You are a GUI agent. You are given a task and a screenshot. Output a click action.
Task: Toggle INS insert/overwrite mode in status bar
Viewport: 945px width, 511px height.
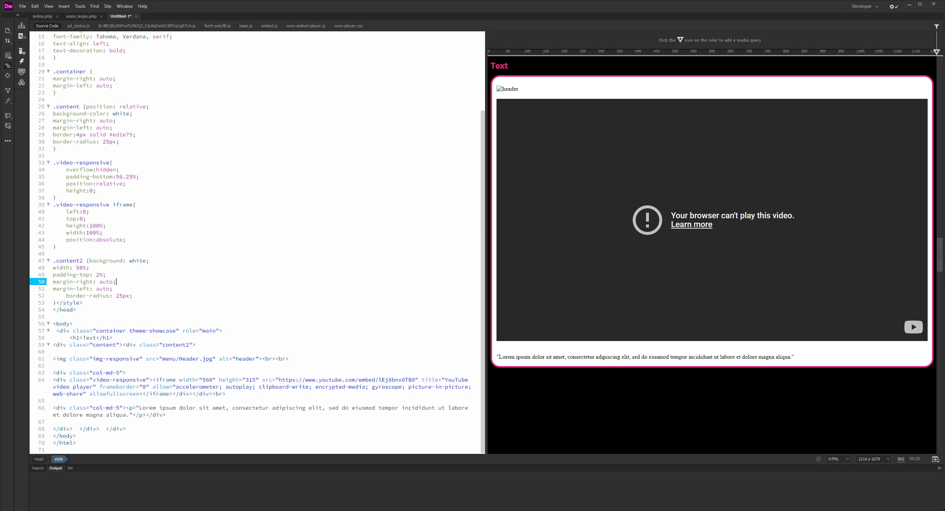point(901,459)
